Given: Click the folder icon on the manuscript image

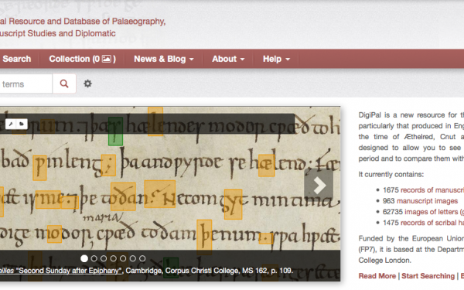Looking at the screenshot, I should point(22,124).
